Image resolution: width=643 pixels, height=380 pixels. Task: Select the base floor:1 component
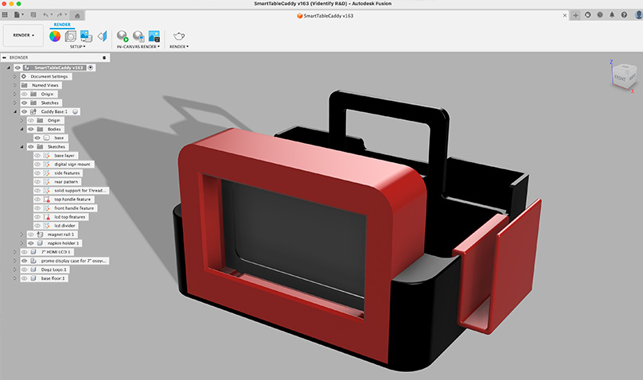coord(53,278)
